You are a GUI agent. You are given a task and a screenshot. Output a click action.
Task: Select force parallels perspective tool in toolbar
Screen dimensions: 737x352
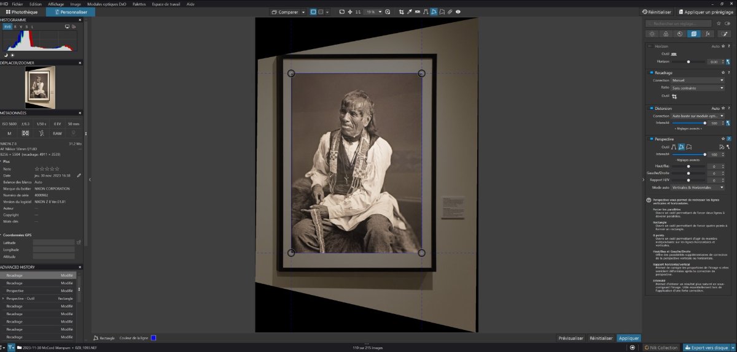point(426,12)
